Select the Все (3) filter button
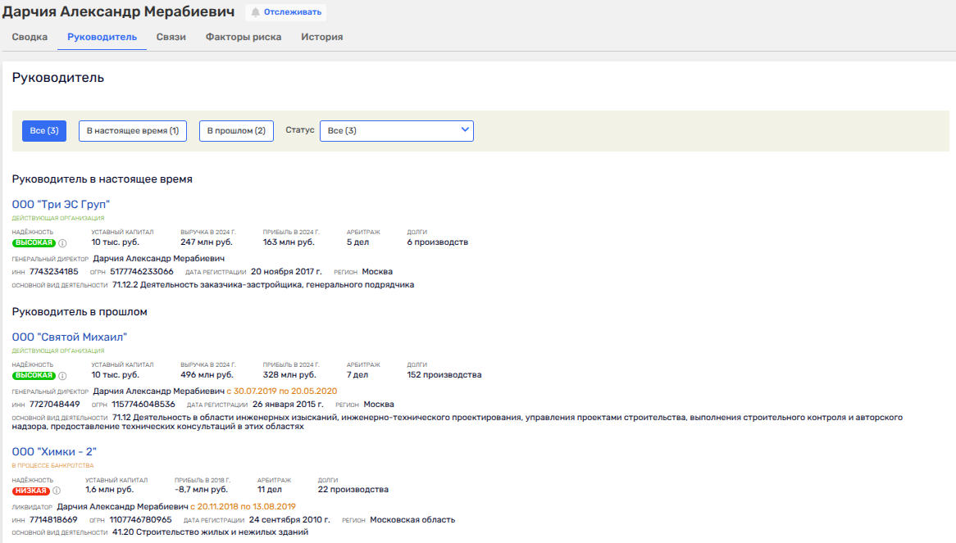Screen dimensions: 956x543 tap(44, 131)
